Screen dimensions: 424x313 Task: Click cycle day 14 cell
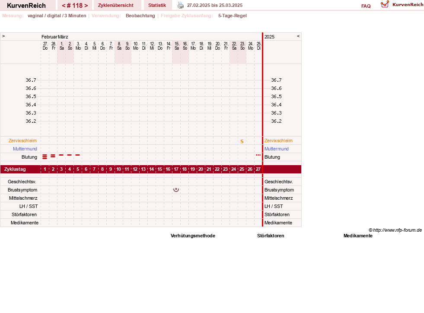(x=152, y=169)
